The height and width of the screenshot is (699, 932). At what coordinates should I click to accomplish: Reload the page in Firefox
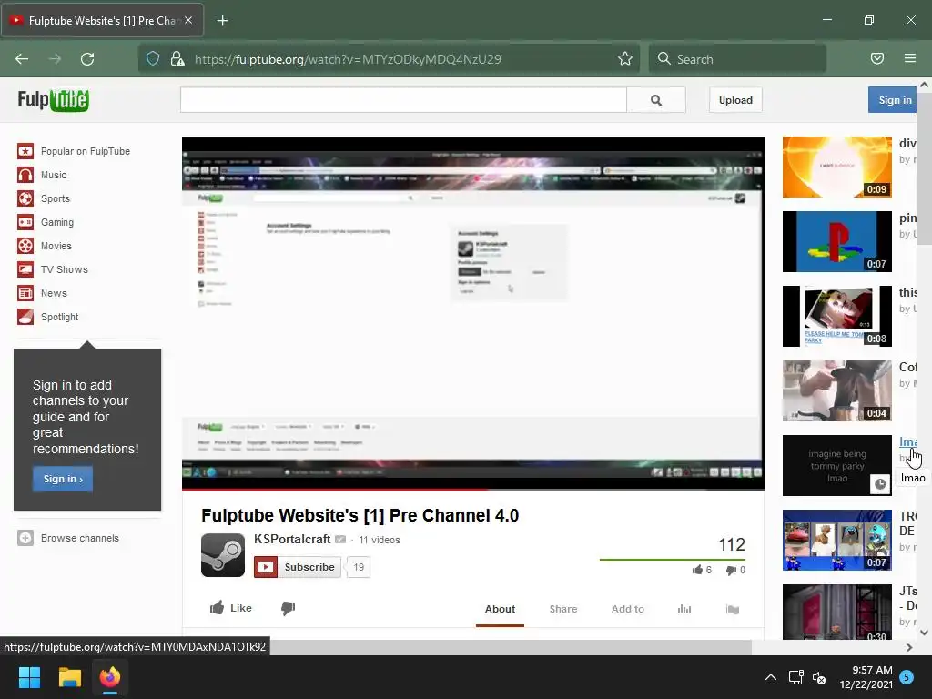click(87, 59)
